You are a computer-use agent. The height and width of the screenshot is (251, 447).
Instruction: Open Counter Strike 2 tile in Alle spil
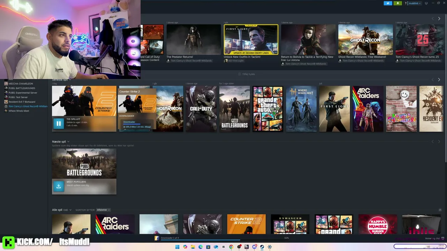coord(246,224)
